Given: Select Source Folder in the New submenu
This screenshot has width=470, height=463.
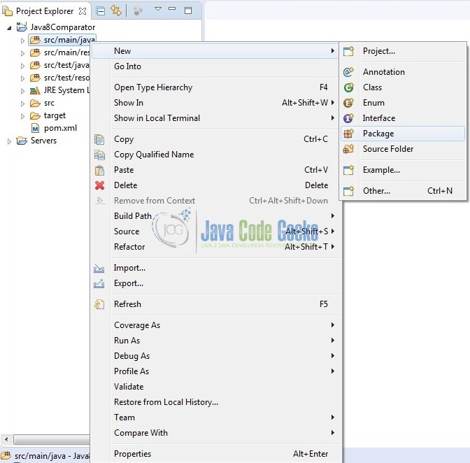Looking at the screenshot, I should point(403,149).
